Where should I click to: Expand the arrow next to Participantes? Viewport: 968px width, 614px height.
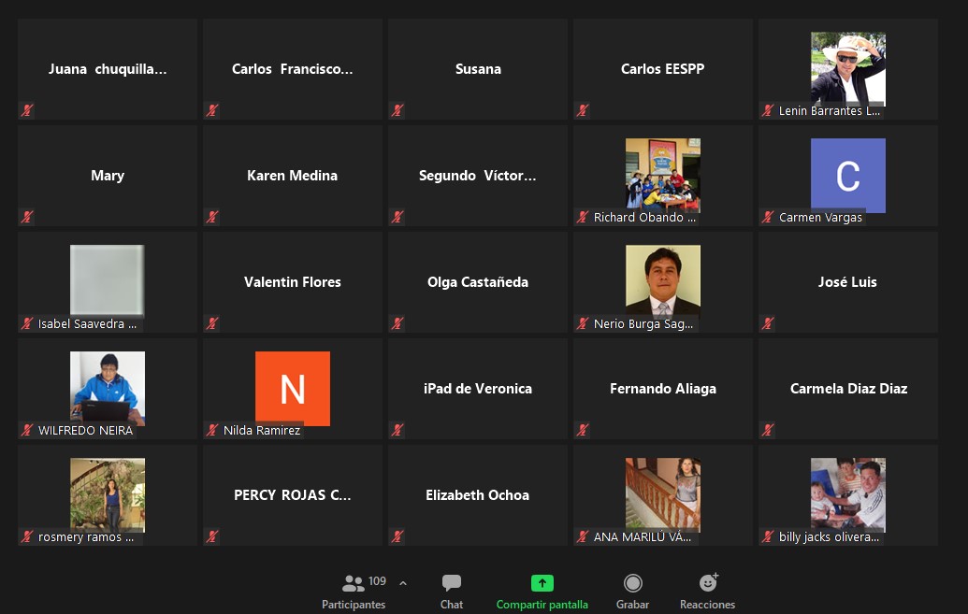403,583
